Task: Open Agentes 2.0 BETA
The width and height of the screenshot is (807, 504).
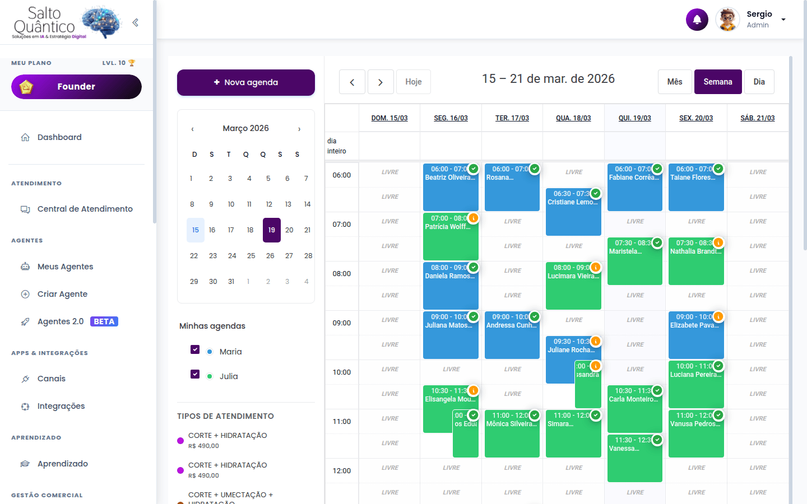Action: coord(77,321)
